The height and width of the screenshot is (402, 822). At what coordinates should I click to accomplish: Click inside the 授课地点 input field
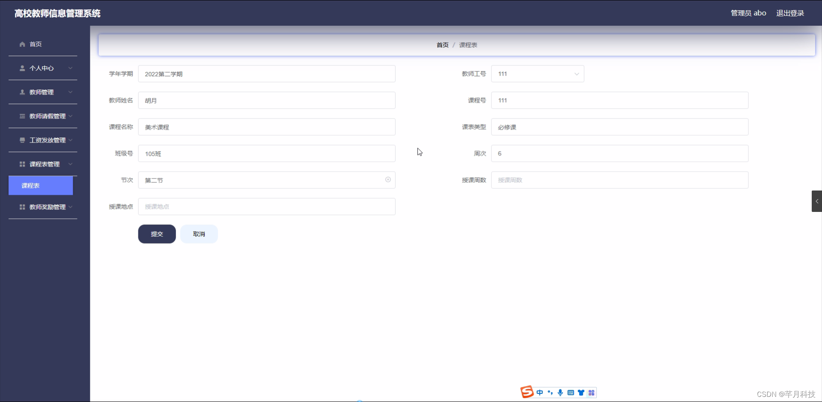(266, 206)
